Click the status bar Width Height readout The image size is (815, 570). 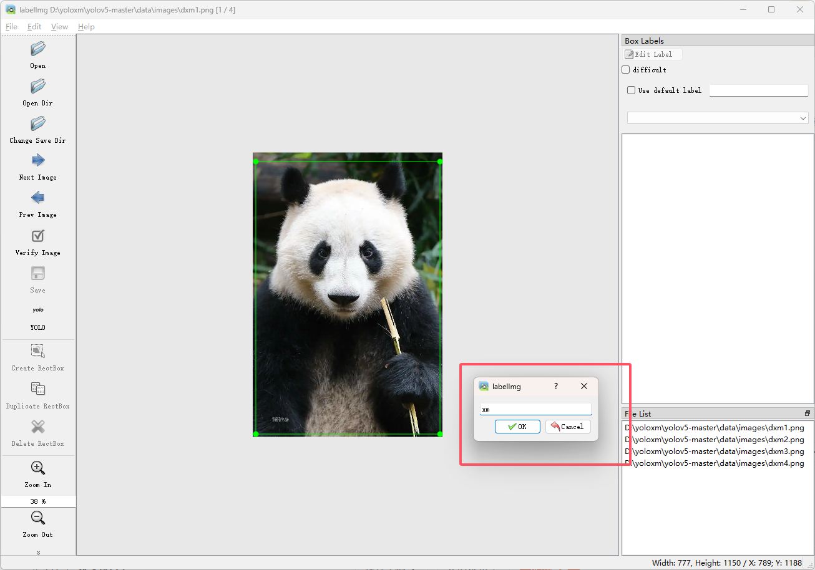727,563
